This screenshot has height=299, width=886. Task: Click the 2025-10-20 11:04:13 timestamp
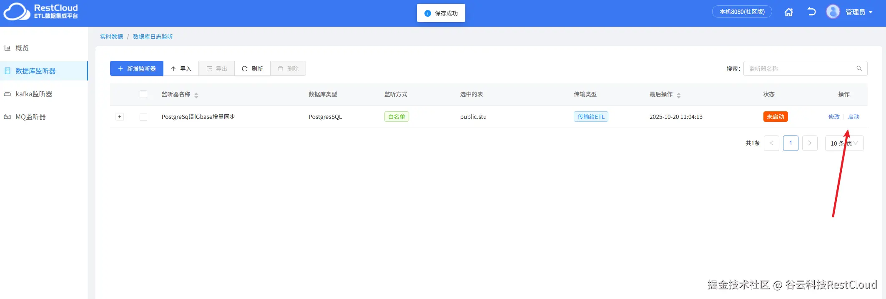tap(676, 117)
